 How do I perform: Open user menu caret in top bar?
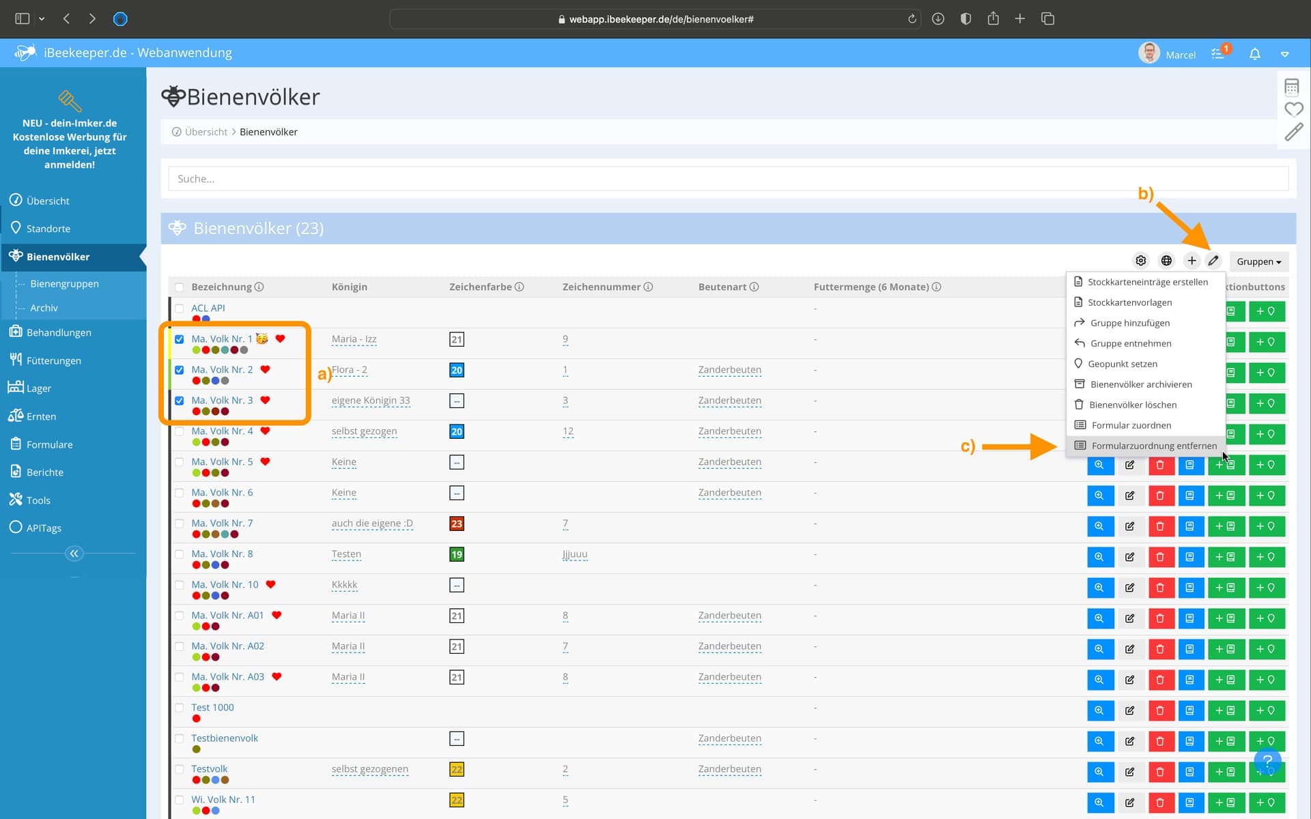1284,54
